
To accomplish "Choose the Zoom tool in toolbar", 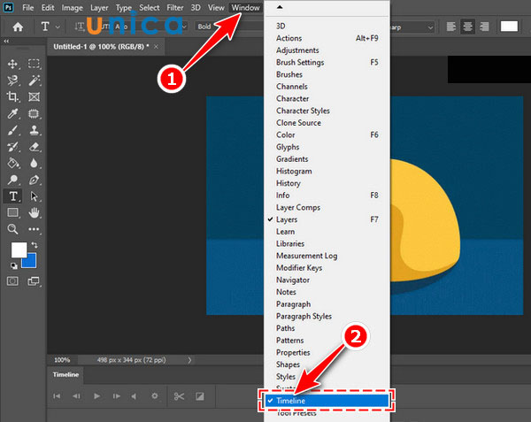I will tap(13, 229).
